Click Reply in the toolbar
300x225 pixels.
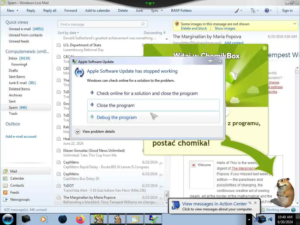31,11
